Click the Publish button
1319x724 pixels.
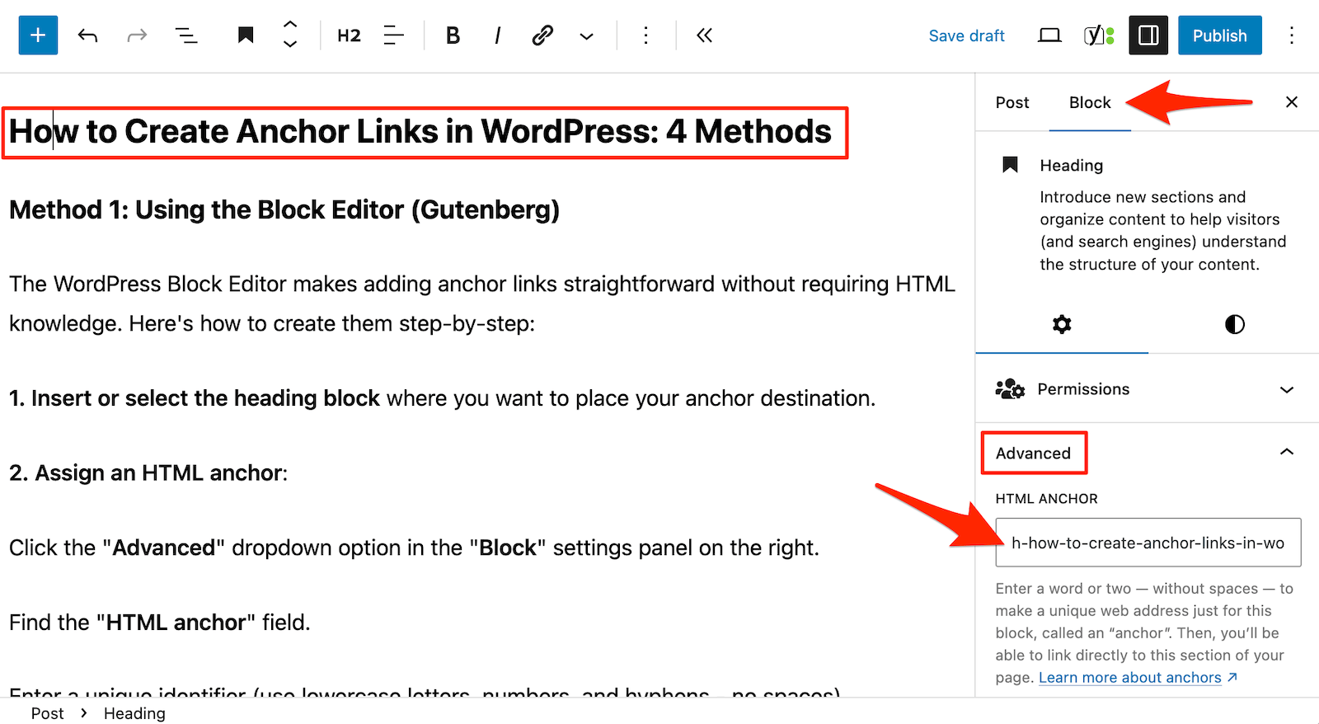coord(1219,35)
